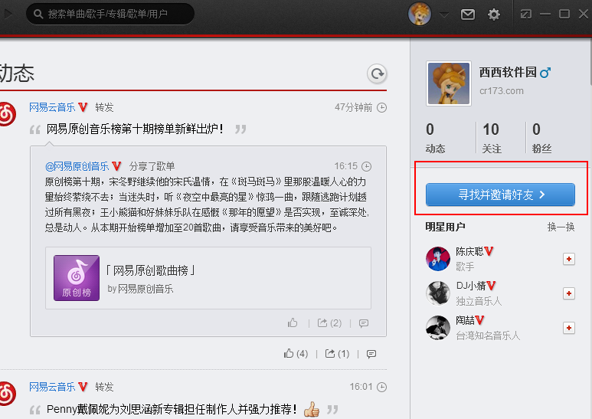Click cr173.com text under username
This screenshot has height=419, width=592.
[x=502, y=91]
